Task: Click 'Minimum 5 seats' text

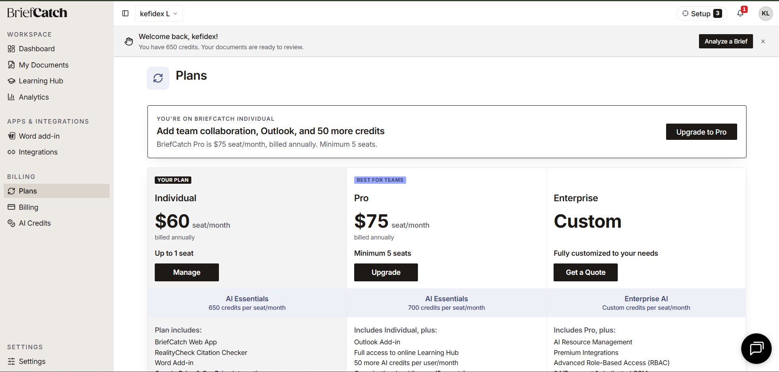Action: tap(383, 253)
